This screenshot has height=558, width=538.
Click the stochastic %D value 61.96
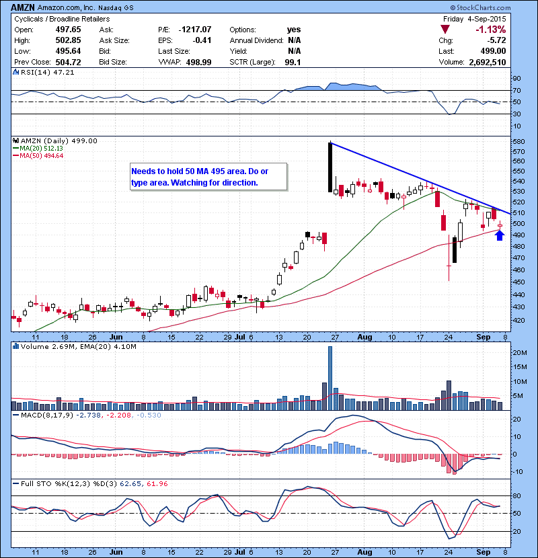pyautogui.click(x=157, y=483)
